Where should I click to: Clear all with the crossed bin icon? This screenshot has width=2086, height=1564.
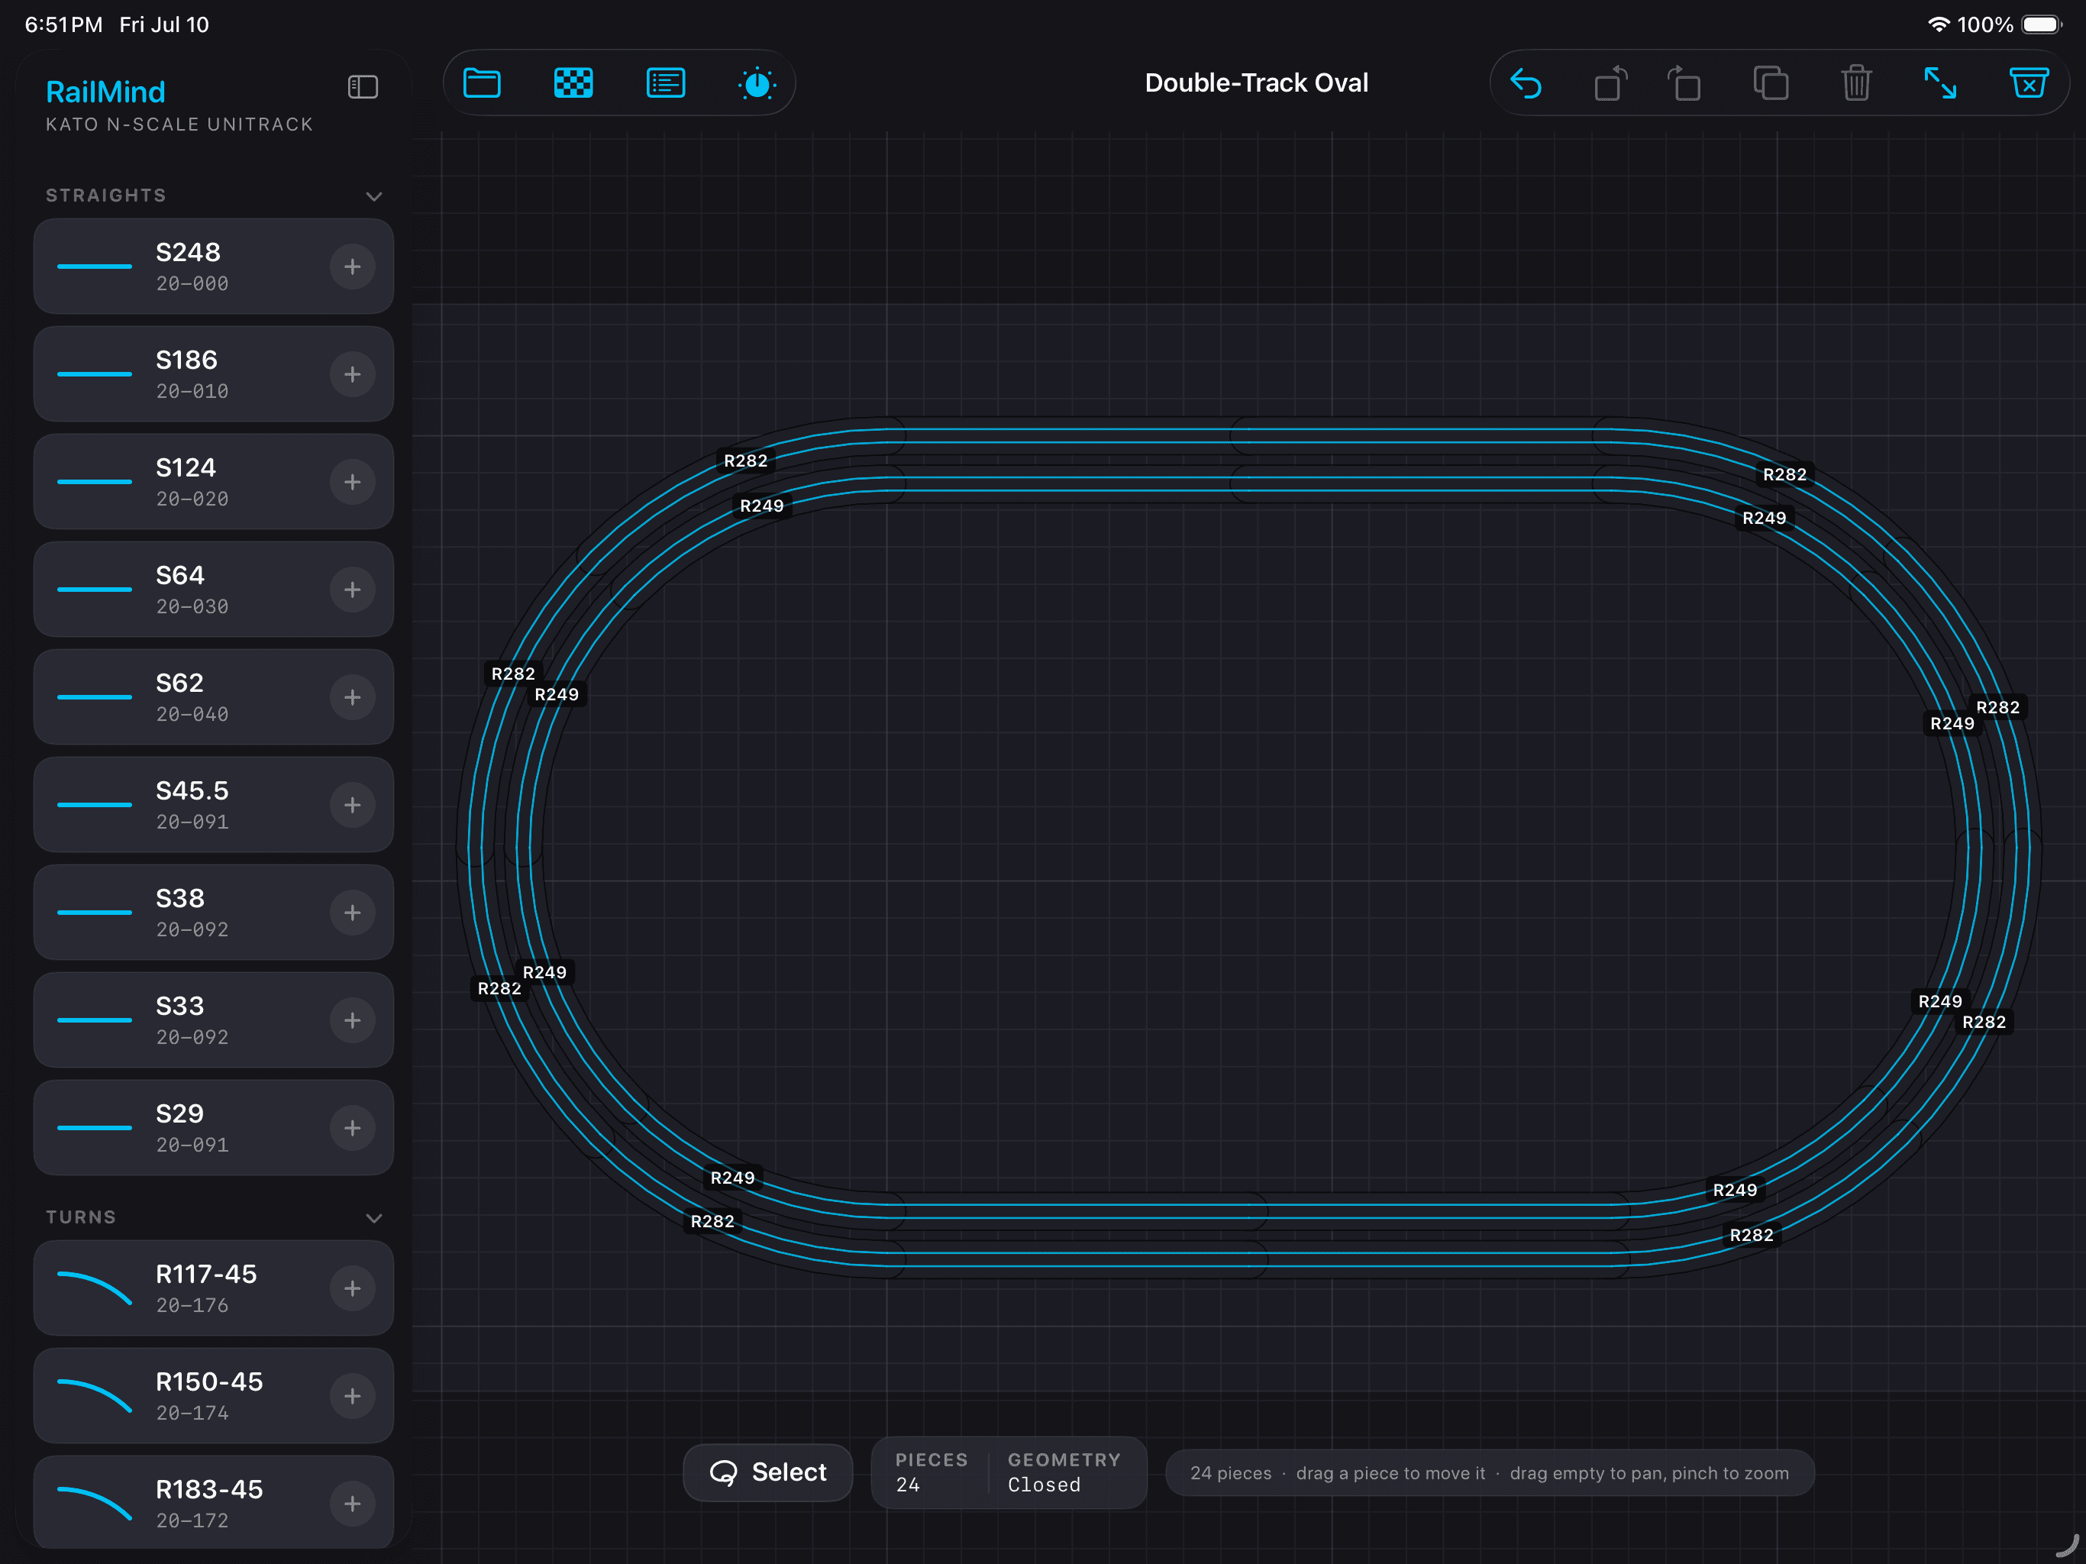tap(2029, 83)
